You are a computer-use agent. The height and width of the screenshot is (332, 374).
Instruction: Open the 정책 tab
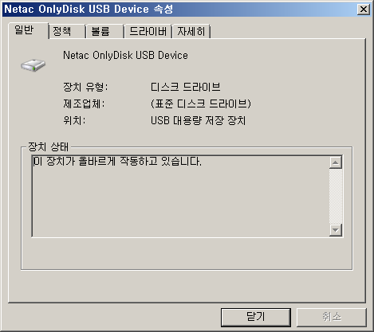pyautogui.click(x=67, y=32)
